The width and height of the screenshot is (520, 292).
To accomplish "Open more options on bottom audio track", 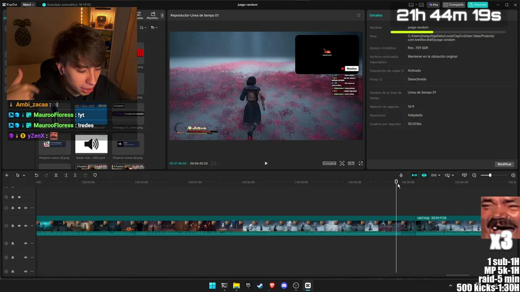I will (32, 271).
